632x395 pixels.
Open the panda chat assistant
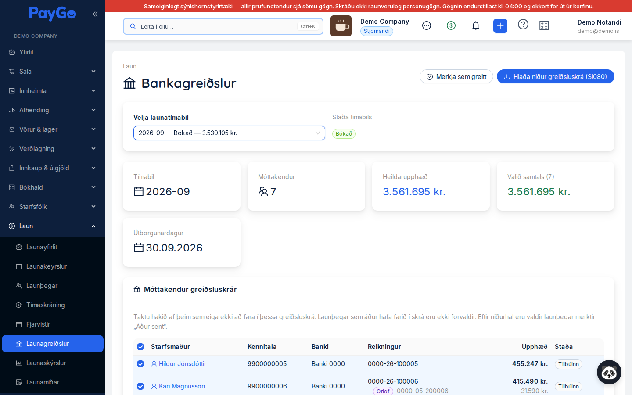pos(609,372)
